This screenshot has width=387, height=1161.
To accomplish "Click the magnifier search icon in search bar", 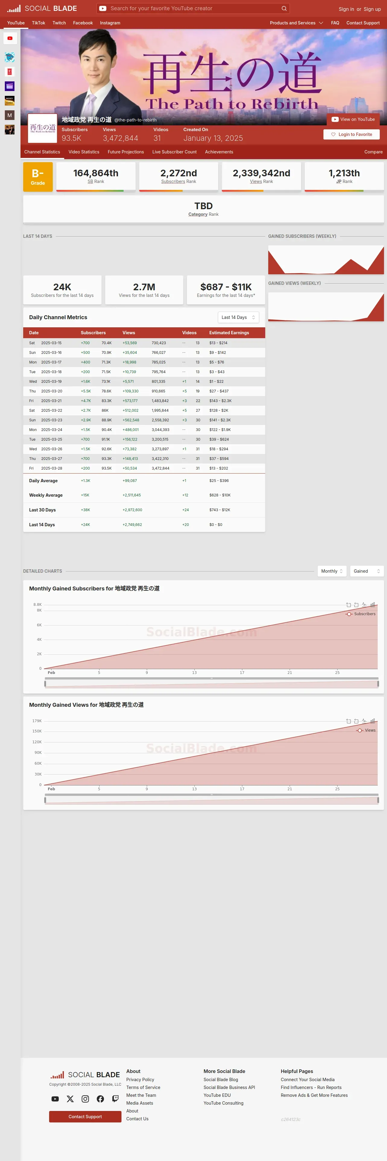I will 284,8.
